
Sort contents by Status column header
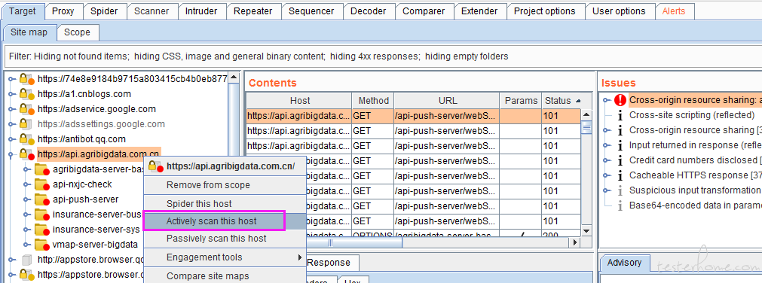coord(562,101)
